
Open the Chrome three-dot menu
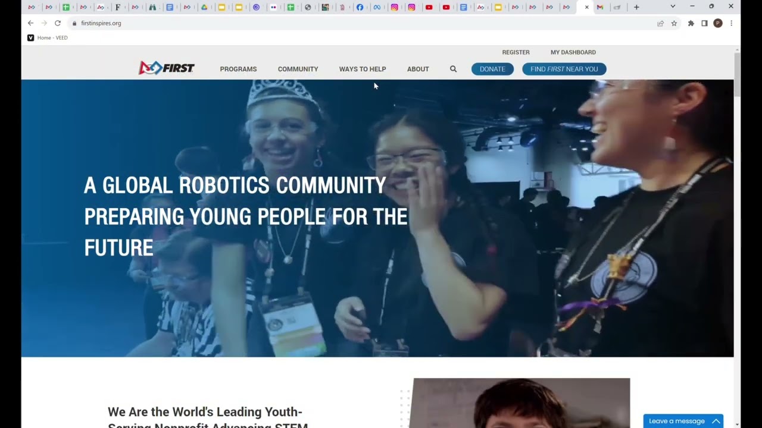[x=731, y=23]
